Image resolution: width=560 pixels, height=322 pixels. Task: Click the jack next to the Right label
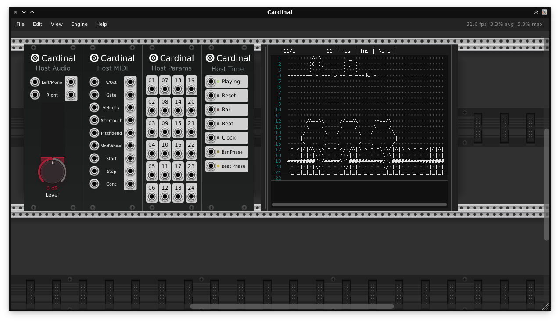35,95
